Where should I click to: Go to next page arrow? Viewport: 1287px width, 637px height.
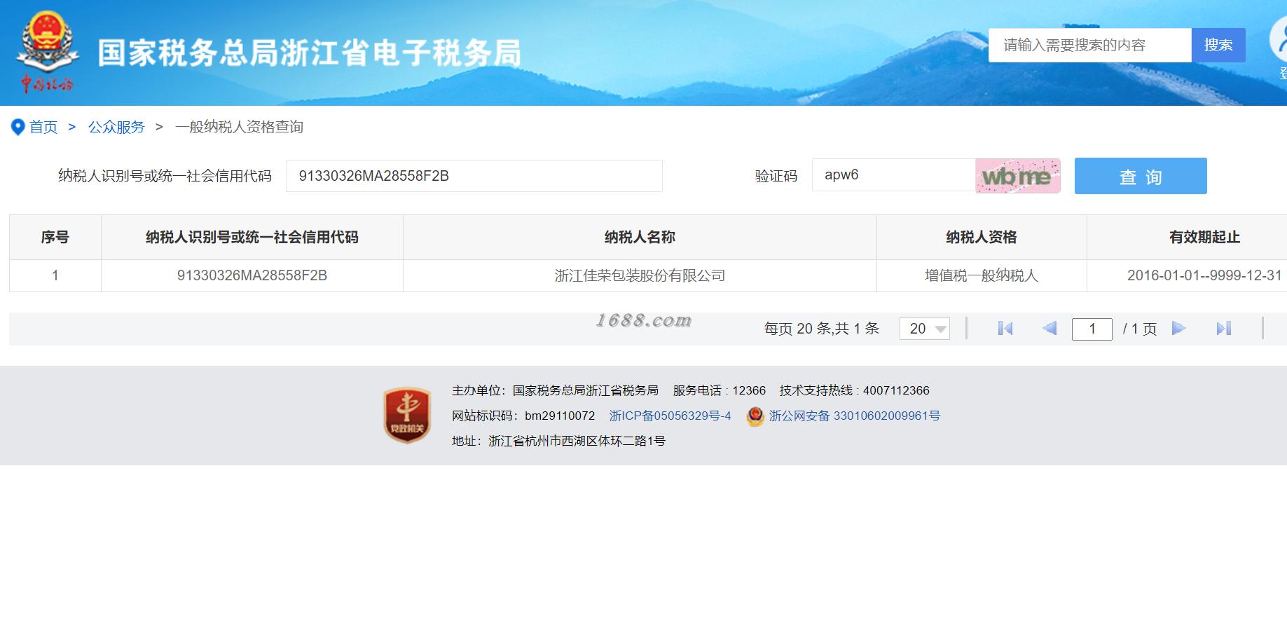(x=1179, y=329)
